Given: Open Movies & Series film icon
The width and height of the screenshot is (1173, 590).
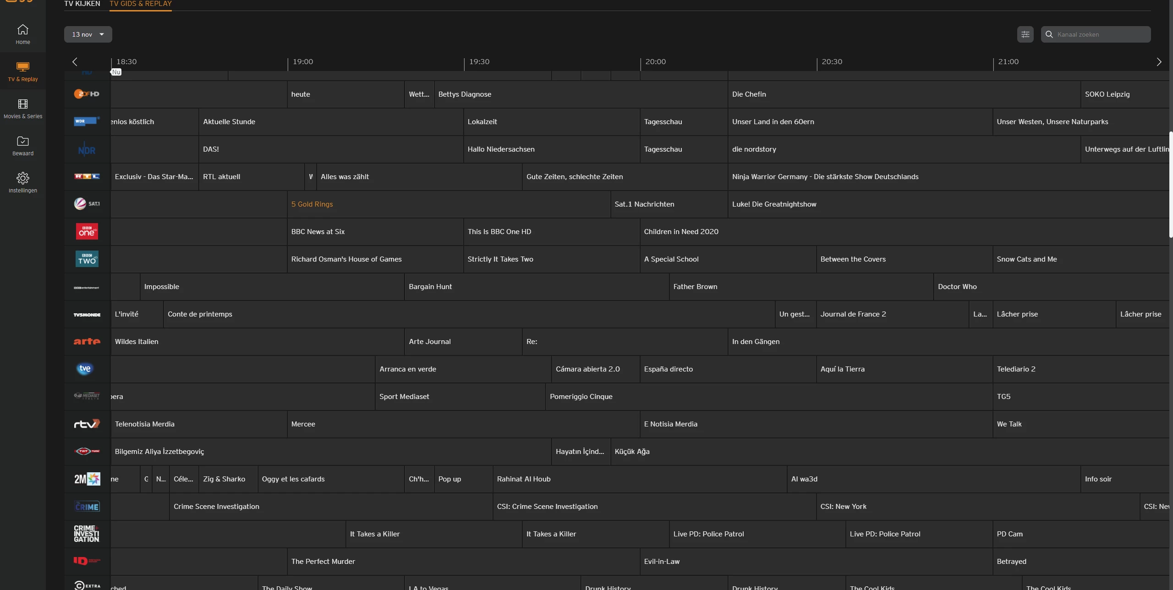Looking at the screenshot, I should pos(23,104).
